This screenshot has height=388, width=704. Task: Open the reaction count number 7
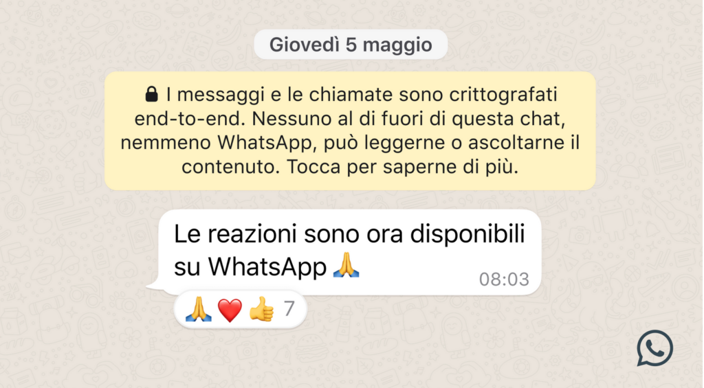(289, 309)
